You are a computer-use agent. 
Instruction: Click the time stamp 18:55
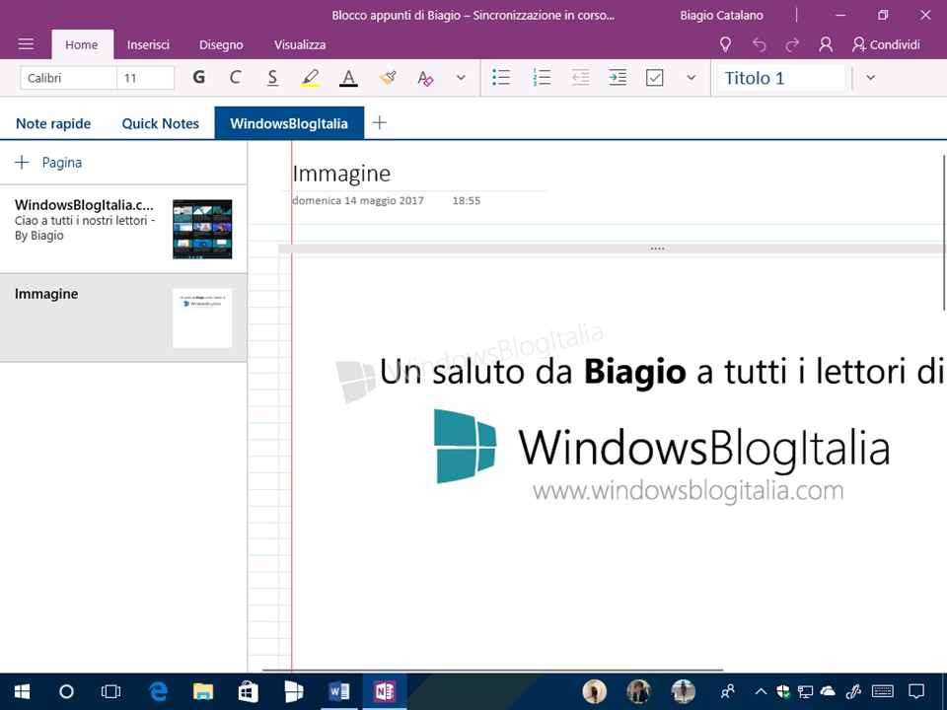[467, 200]
